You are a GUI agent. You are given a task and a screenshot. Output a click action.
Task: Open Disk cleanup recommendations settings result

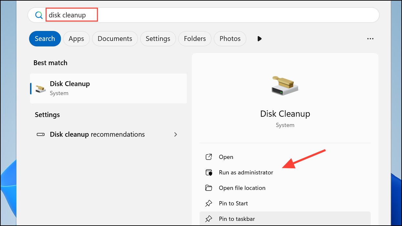(108, 134)
